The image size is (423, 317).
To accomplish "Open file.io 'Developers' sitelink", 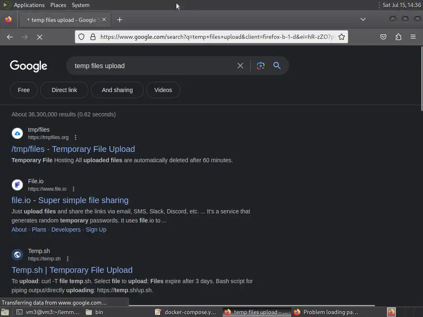I will point(66,229).
